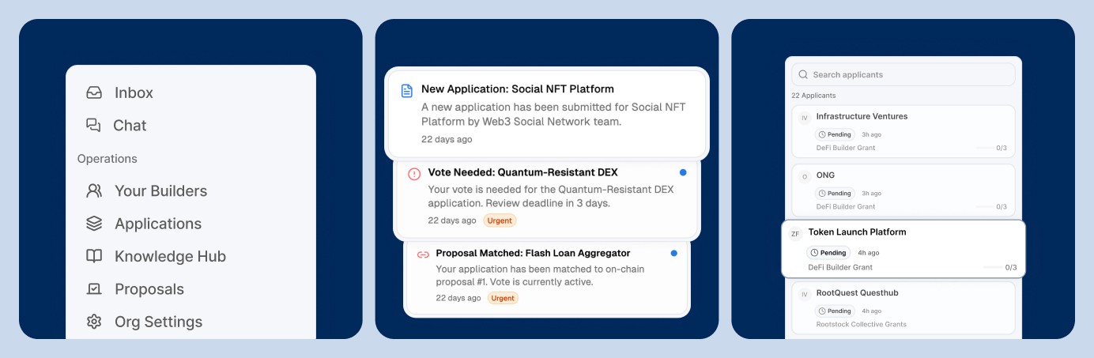Click Urgent badge on Vote Needed notification
The height and width of the screenshot is (358, 1094).
pos(500,220)
